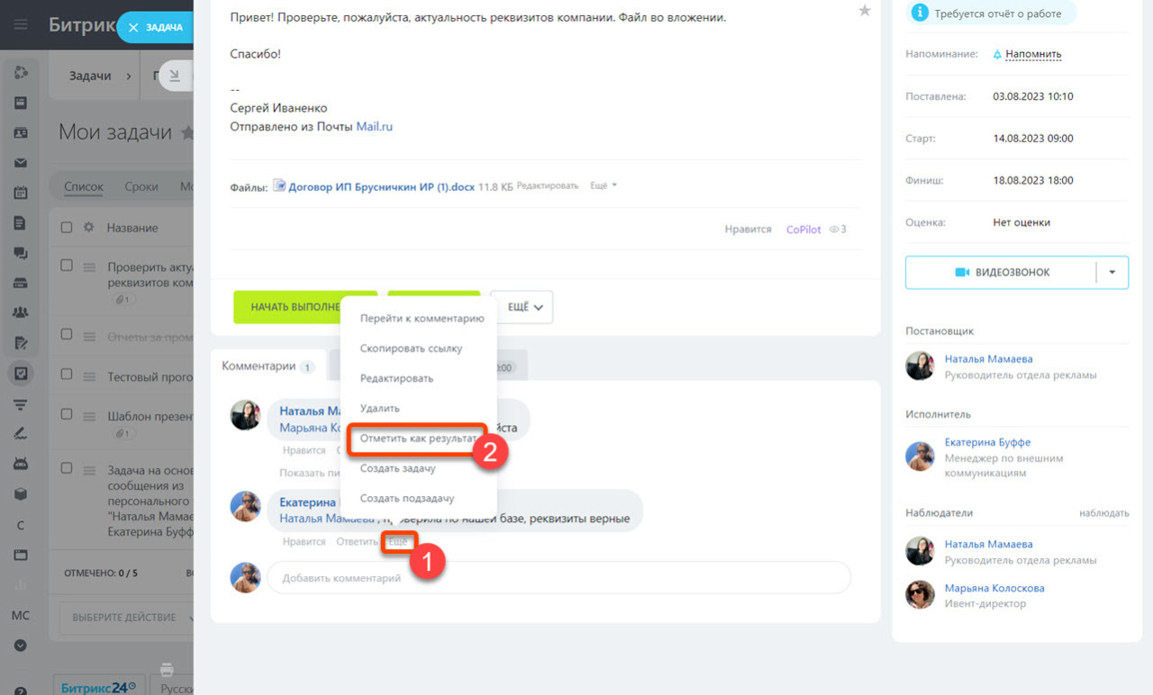Viewport: 1153px width, 695px height.
Task: Choose 'Скопировать ссылку' menu item
Action: click(411, 348)
